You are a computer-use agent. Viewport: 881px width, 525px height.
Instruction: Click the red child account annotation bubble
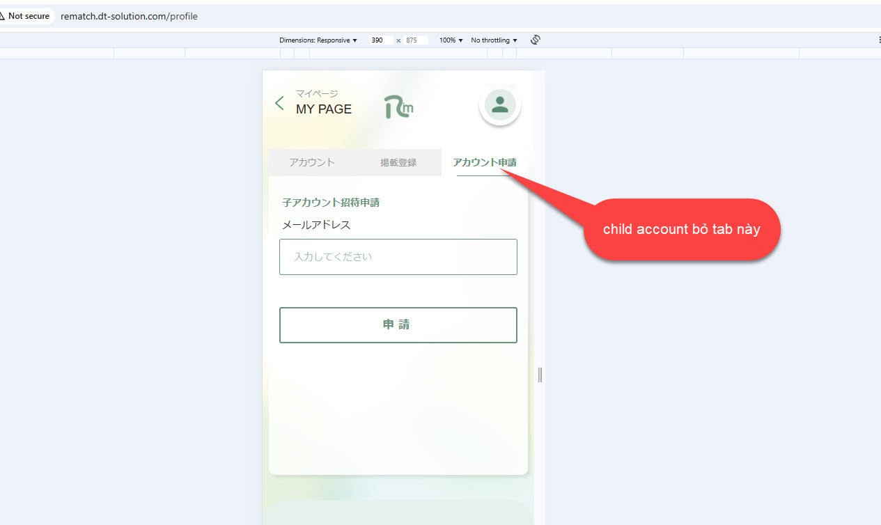coord(681,230)
